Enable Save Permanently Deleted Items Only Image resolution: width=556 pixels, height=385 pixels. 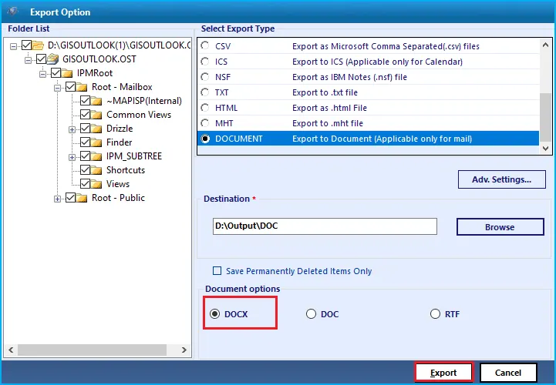coord(217,271)
